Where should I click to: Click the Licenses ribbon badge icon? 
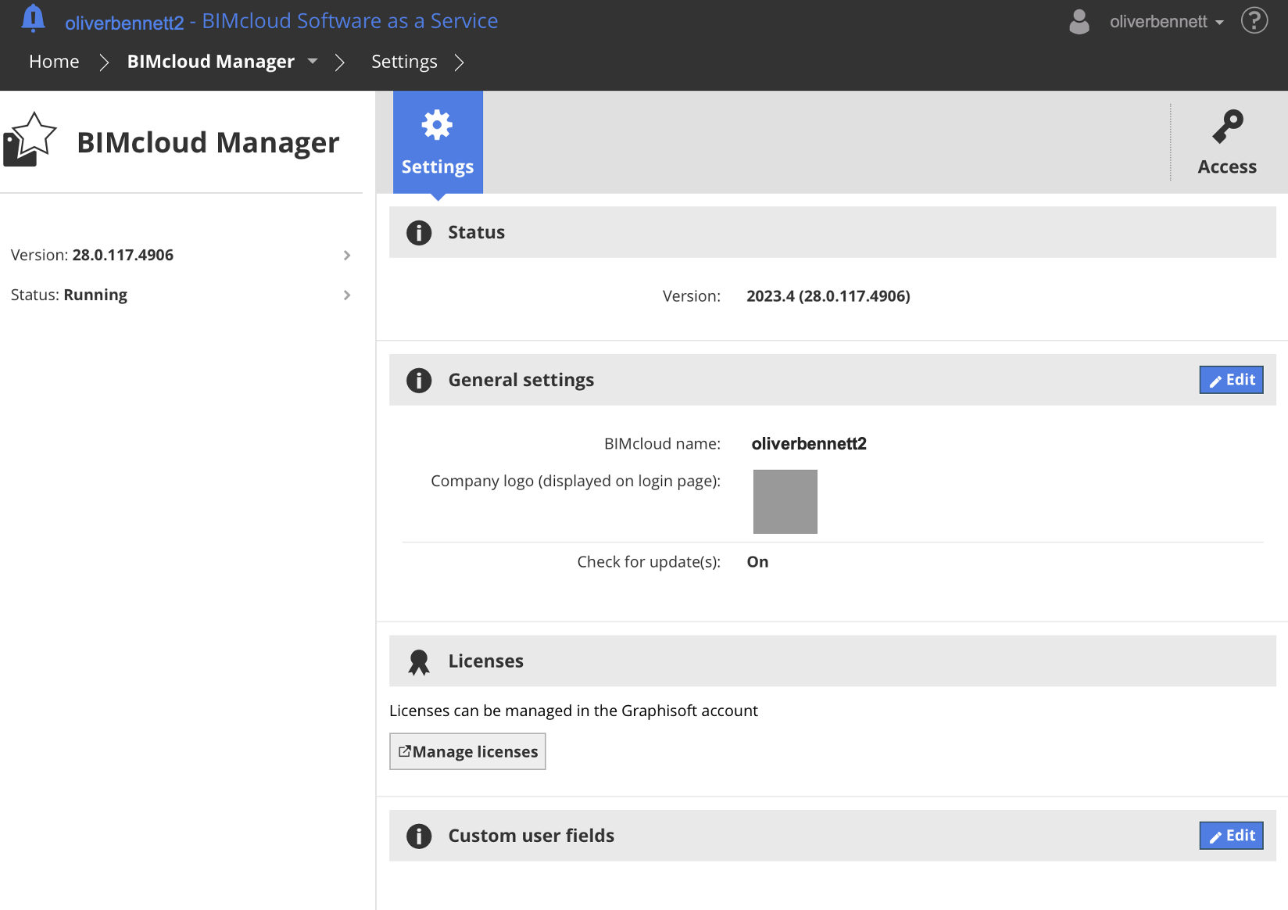[x=419, y=662]
